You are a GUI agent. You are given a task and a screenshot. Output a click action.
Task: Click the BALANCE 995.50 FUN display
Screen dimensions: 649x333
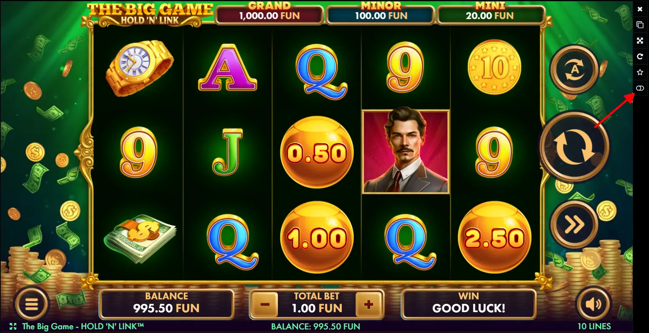[x=166, y=304]
